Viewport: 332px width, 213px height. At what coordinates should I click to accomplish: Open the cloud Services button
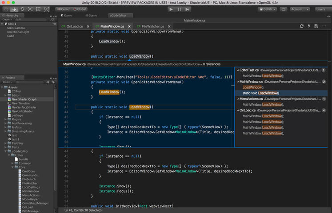284,9
